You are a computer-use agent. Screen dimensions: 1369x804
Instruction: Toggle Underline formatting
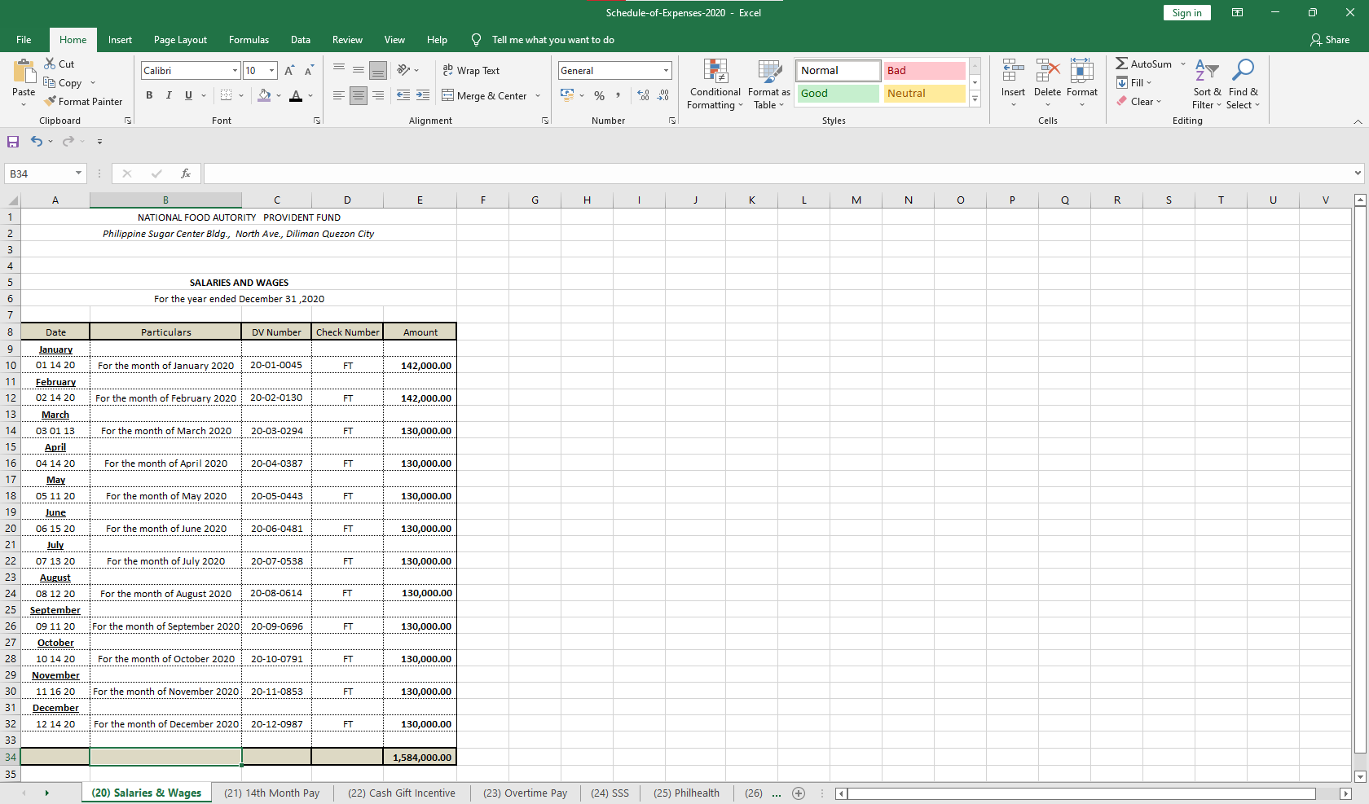[188, 95]
